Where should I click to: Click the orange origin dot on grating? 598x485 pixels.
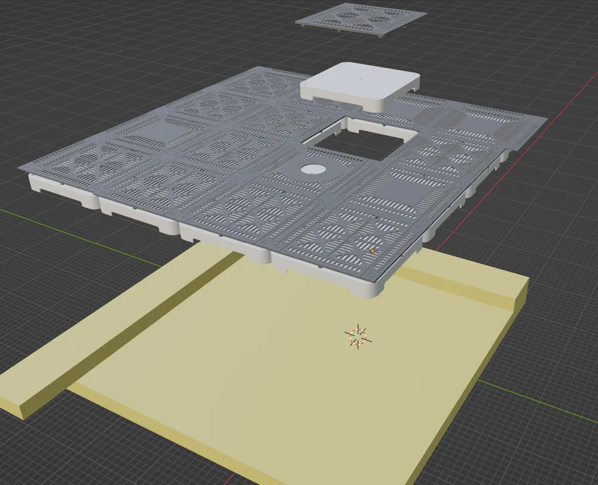[373, 251]
